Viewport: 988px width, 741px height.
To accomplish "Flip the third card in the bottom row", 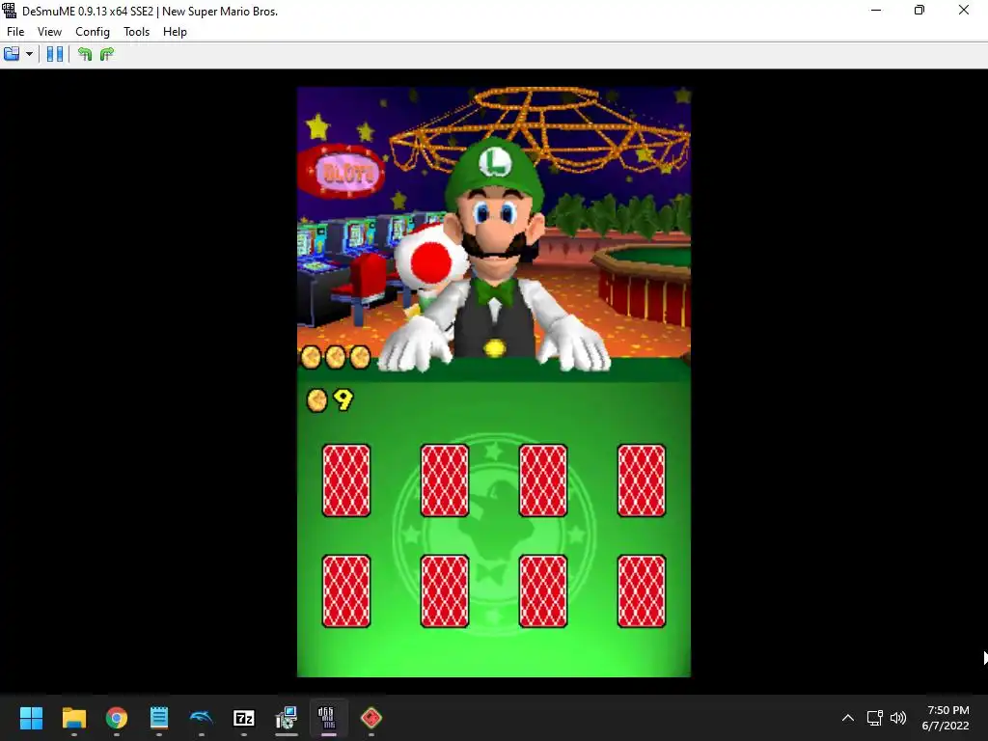I will [x=542, y=591].
